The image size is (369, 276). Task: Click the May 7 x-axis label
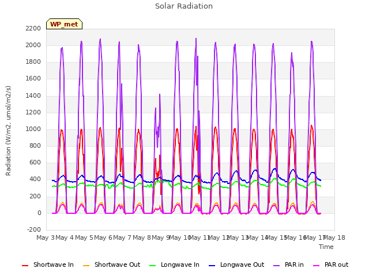pos(122,237)
